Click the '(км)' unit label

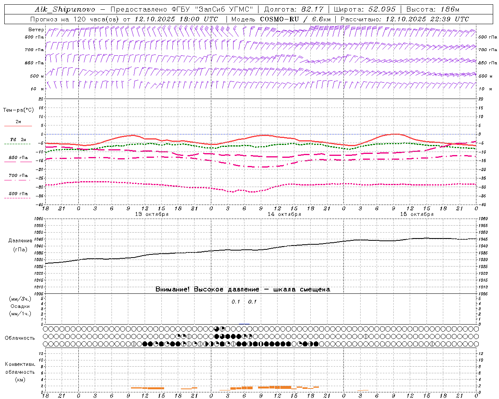(20, 380)
